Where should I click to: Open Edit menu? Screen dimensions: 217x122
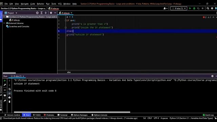pos(11,4)
